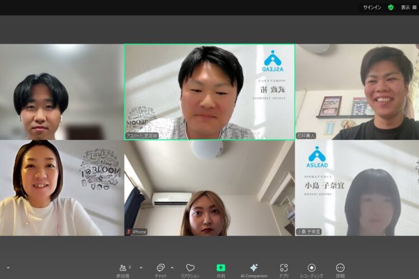
Task: Open the Apps panel
Action: [284, 271]
